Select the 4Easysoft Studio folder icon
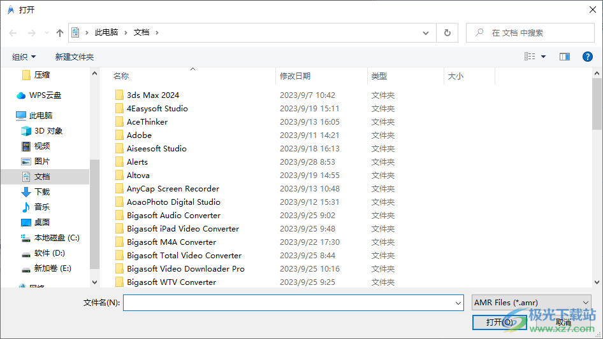The height and width of the screenshot is (339, 603). [x=119, y=108]
